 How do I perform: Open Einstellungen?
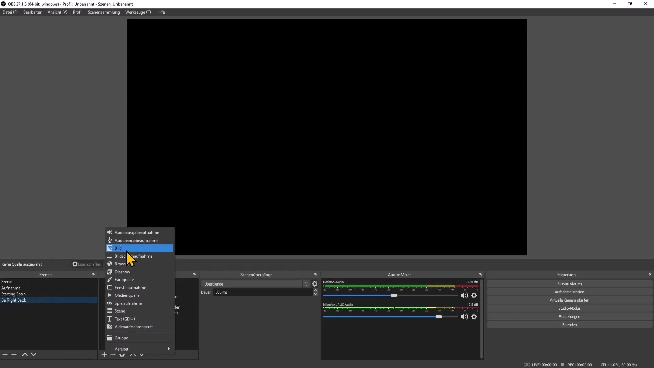click(570, 317)
